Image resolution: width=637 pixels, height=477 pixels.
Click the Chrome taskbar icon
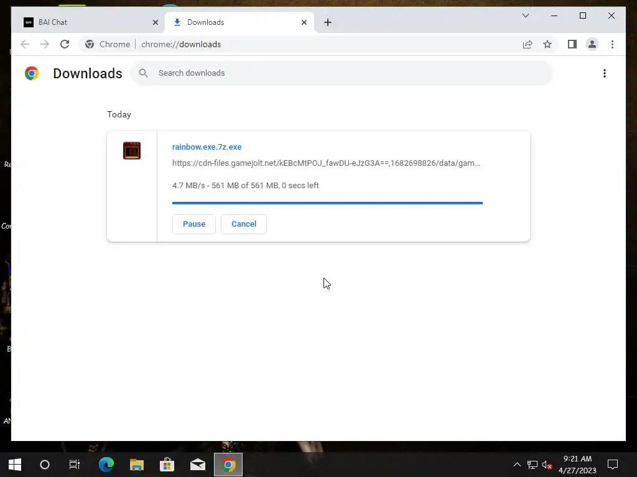(228, 465)
